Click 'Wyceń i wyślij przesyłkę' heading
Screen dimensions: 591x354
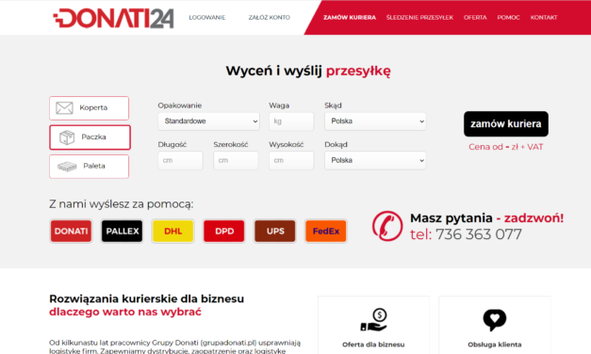pyautogui.click(x=308, y=71)
